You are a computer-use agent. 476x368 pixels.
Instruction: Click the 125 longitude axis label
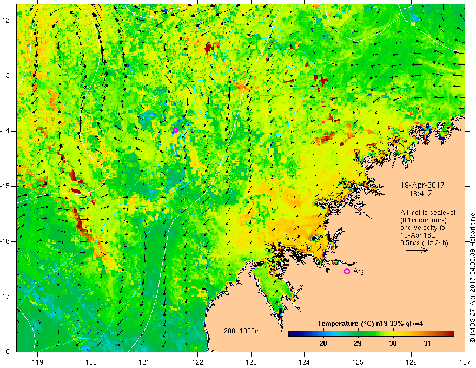click(358, 362)
